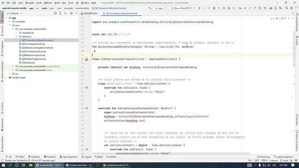Open IDE settings gear in main toolbar
This screenshot has height=168, width=299.
(292, 8)
